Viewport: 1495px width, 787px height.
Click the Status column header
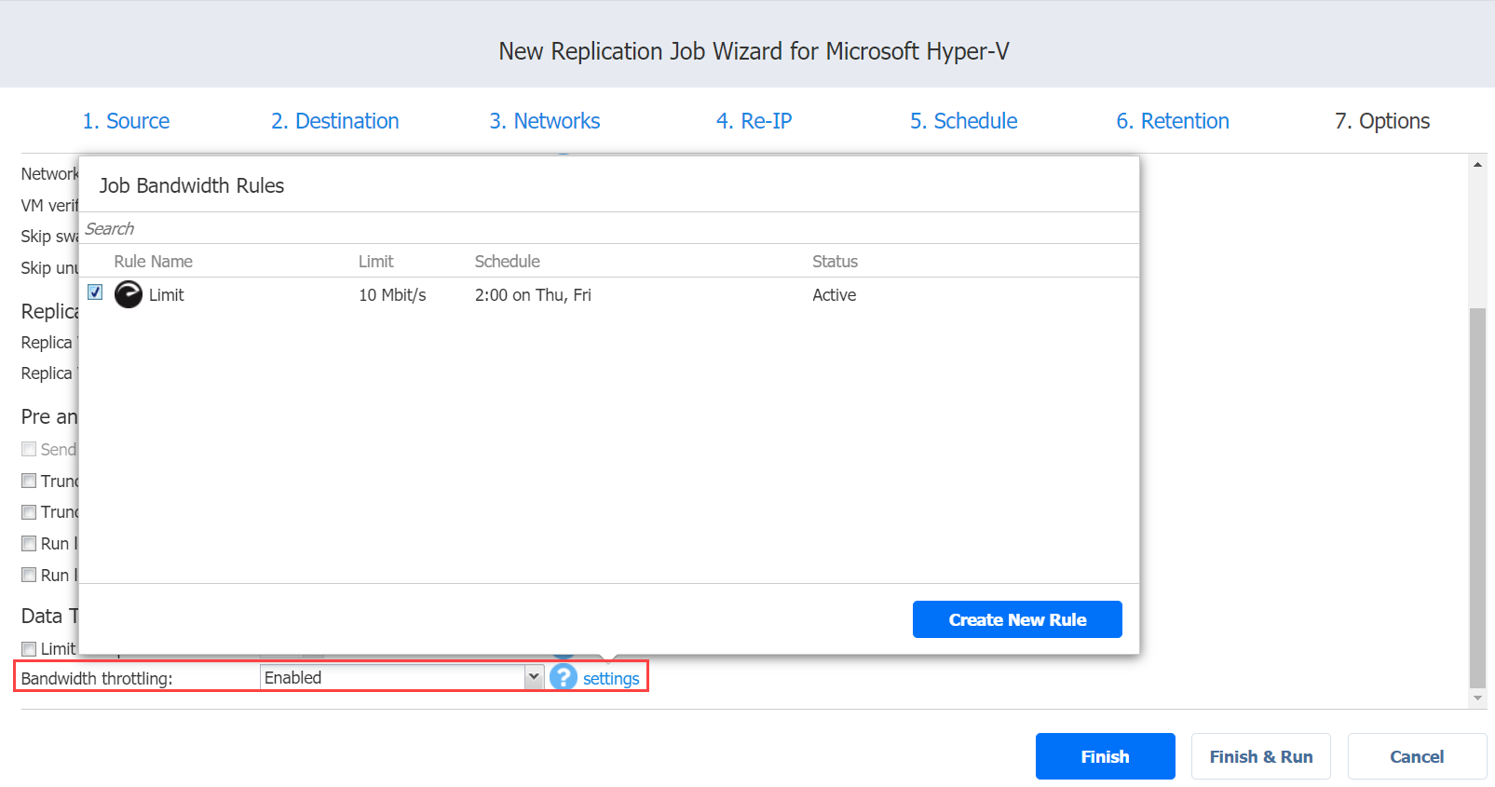[x=835, y=262]
